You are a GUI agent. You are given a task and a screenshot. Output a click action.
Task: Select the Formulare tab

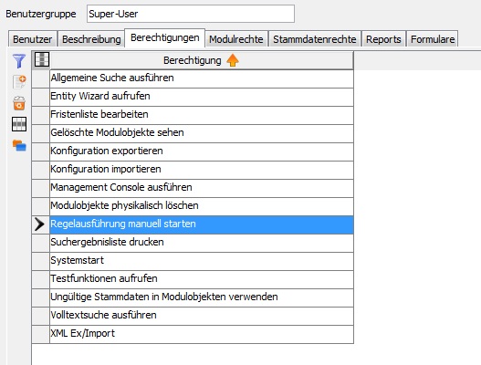pyautogui.click(x=433, y=39)
